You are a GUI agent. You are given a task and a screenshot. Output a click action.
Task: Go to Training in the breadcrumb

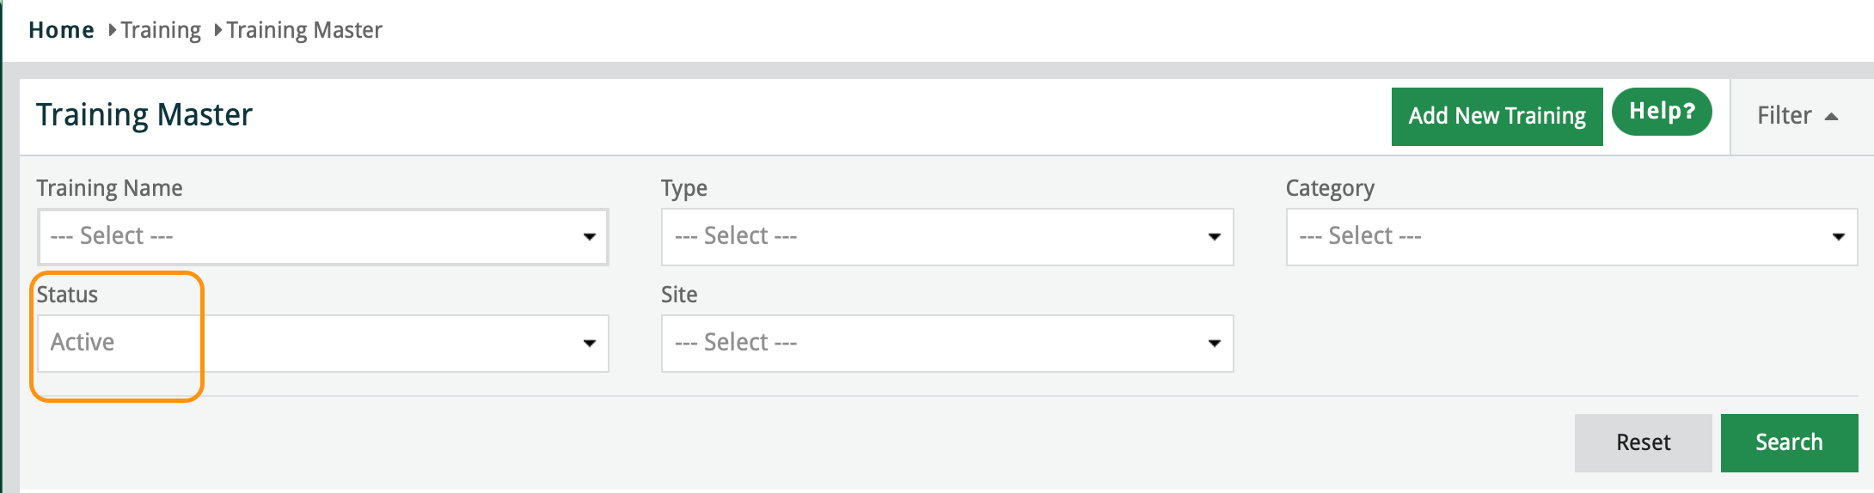pos(161,30)
